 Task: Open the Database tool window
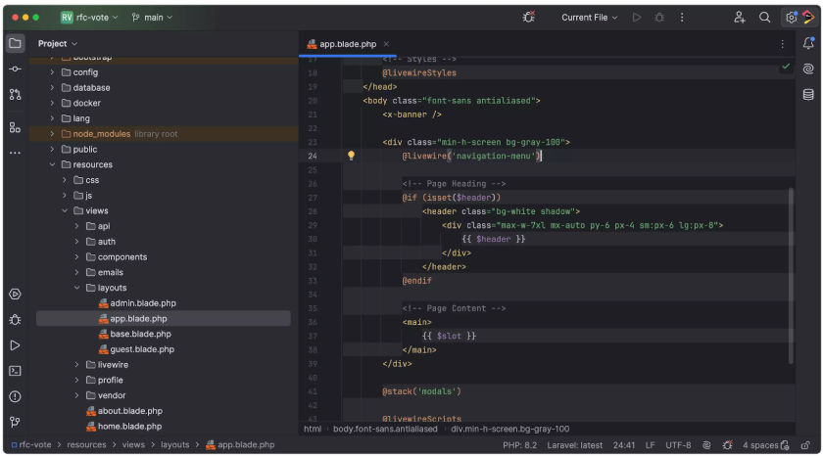click(808, 95)
